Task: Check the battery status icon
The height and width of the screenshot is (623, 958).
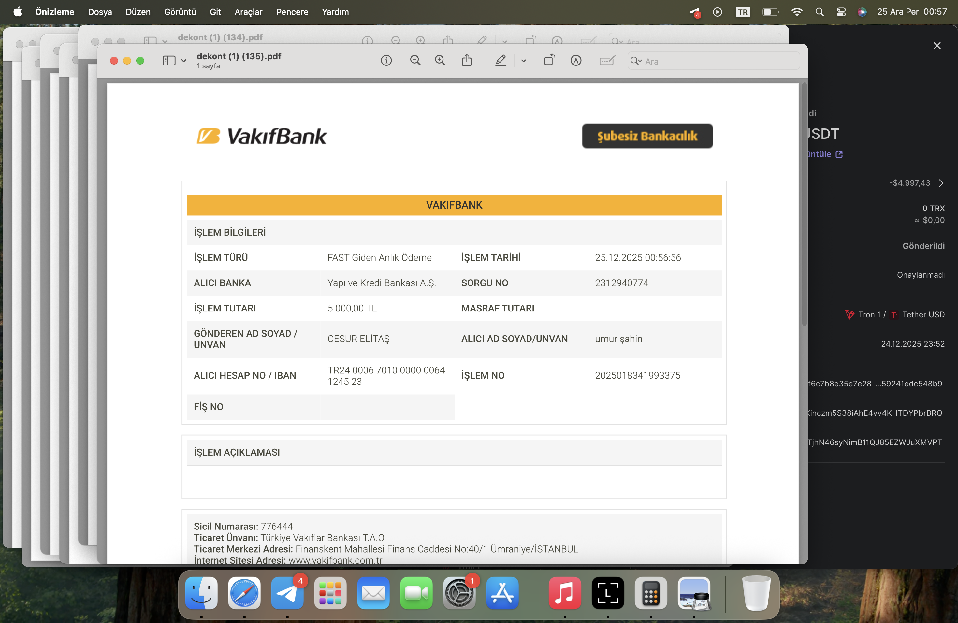Action: click(770, 12)
